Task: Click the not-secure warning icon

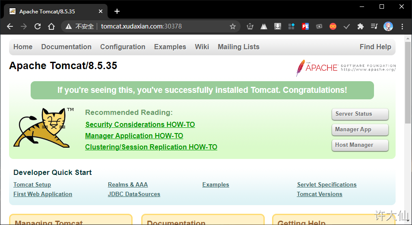Action: coord(69,26)
